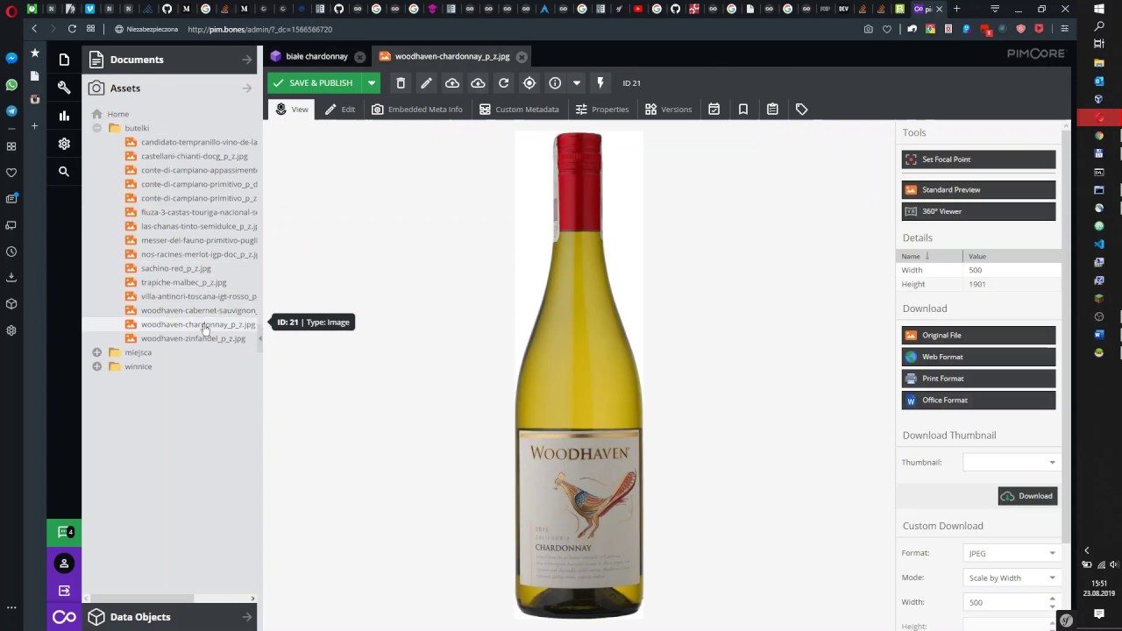Download the Original File
This screenshot has width=1122, height=631.
[x=978, y=335]
